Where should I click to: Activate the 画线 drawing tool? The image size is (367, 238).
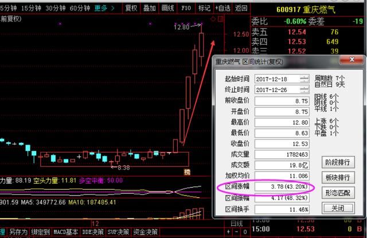coord(167,9)
